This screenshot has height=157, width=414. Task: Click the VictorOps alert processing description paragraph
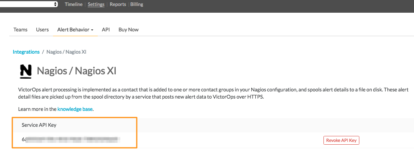tap(213, 93)
